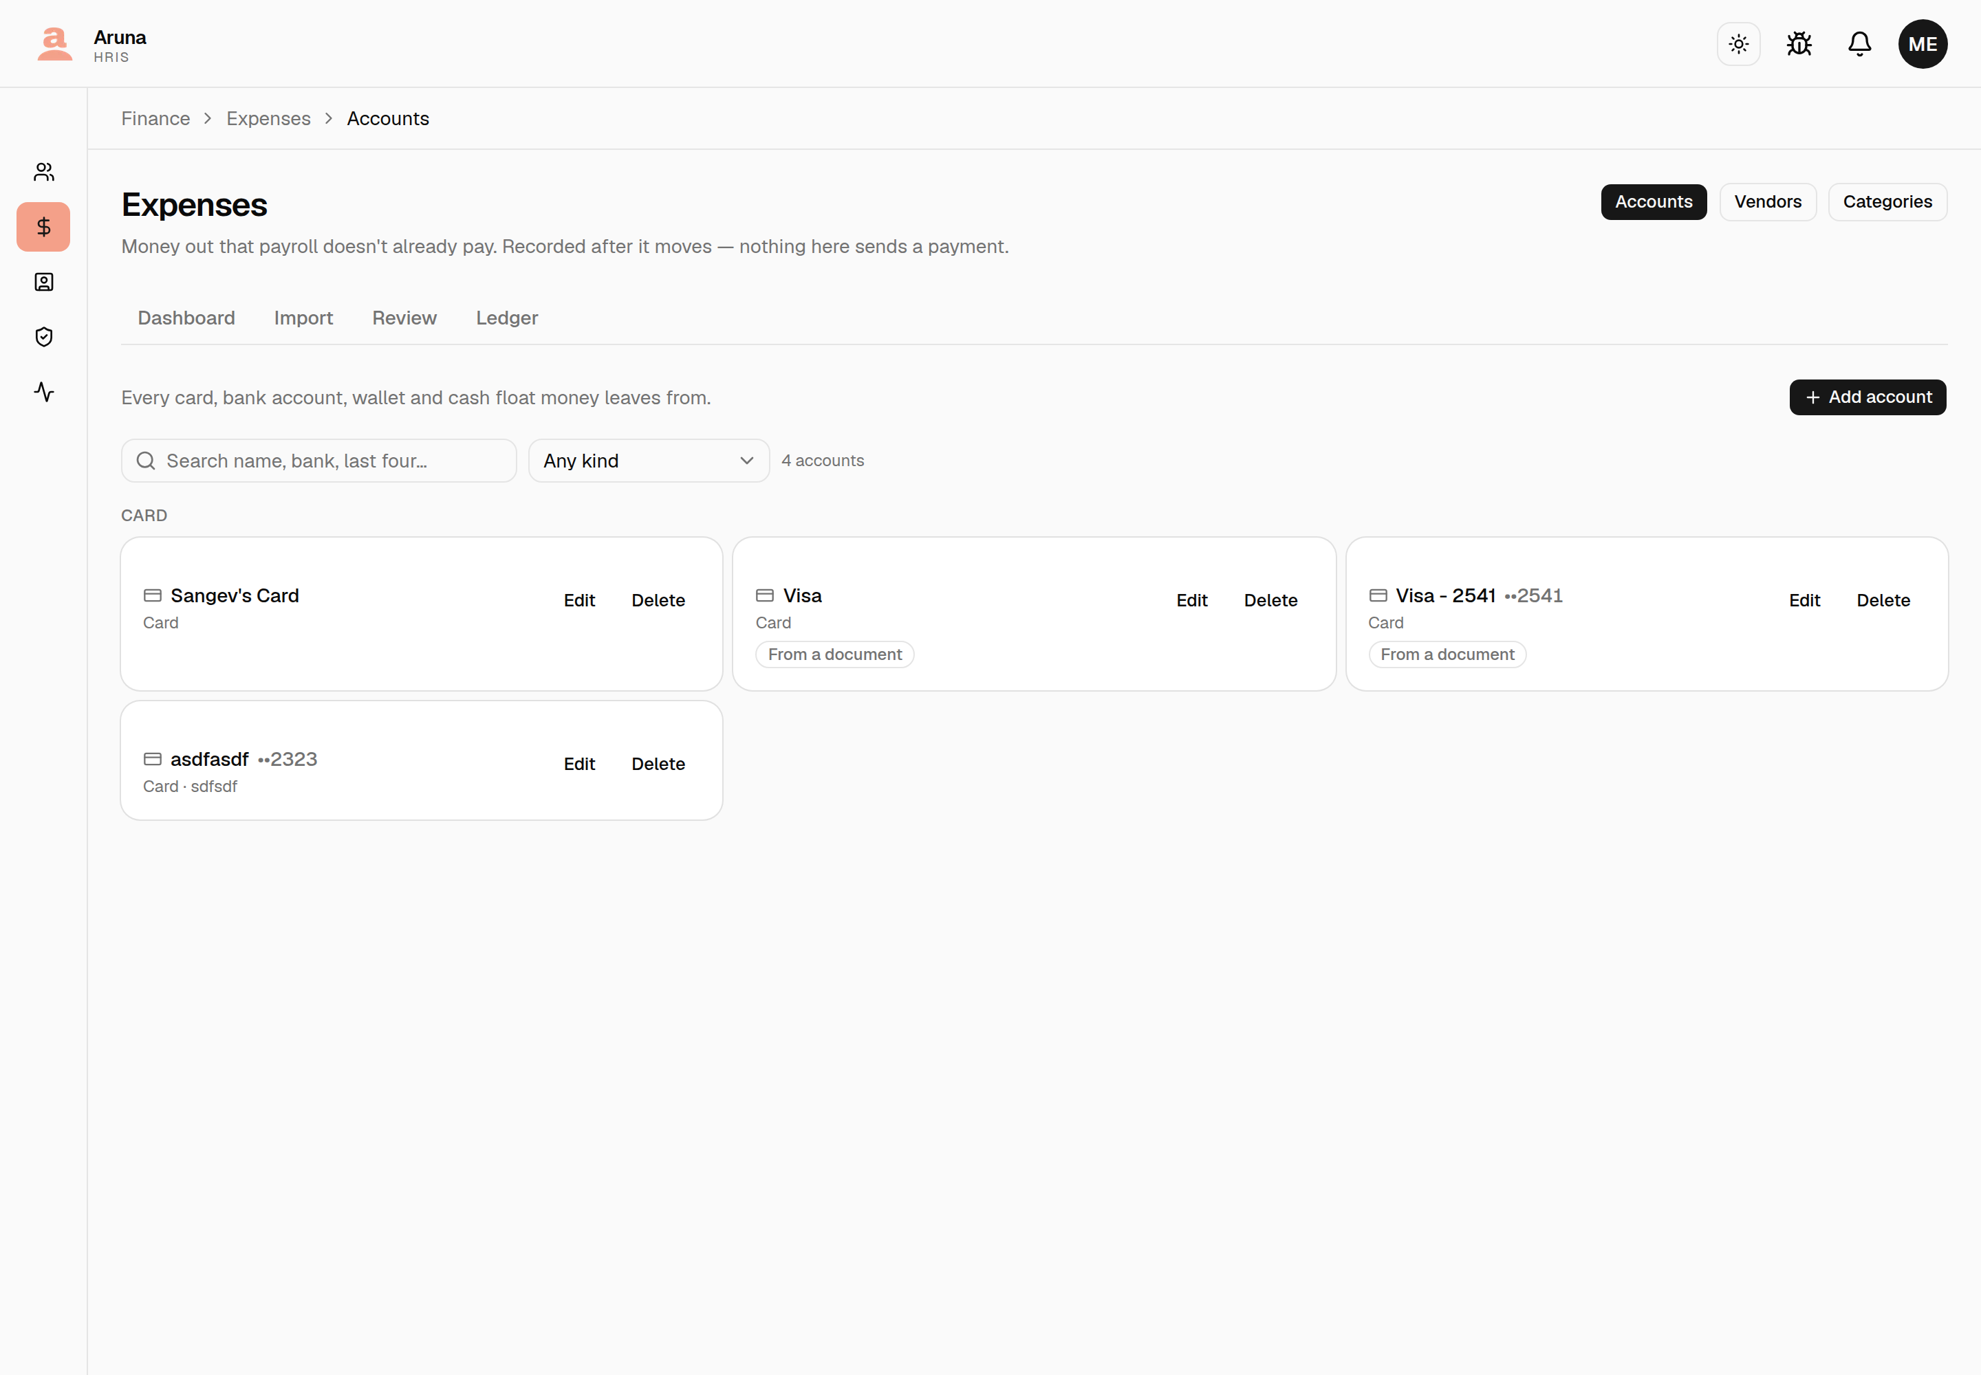This screenshot has height=1375, width=1981.
Task: Delete Sangev's Card
Action: click(658, 600)
